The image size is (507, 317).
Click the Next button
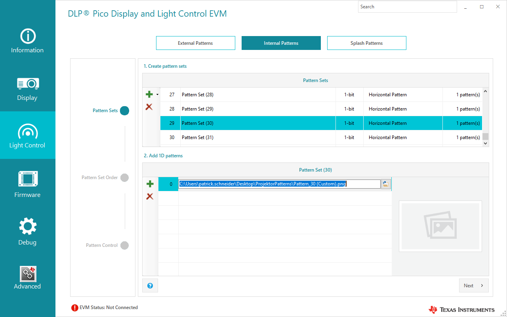474,286
